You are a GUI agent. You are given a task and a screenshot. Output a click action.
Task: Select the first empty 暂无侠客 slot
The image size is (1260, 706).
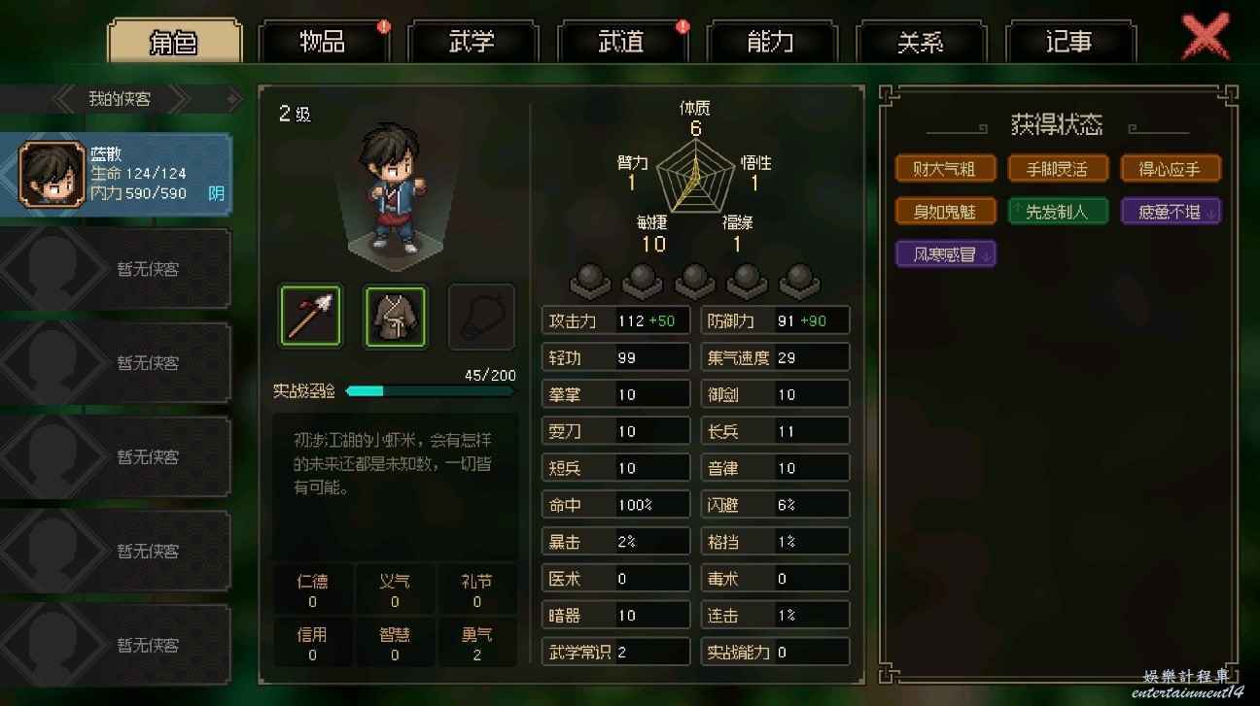coord(116,269)
